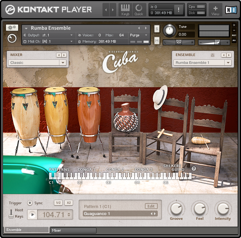241x238 pixels.
Task: Select next Rumba Ensemble instrument preset
Action: [146, 28]
